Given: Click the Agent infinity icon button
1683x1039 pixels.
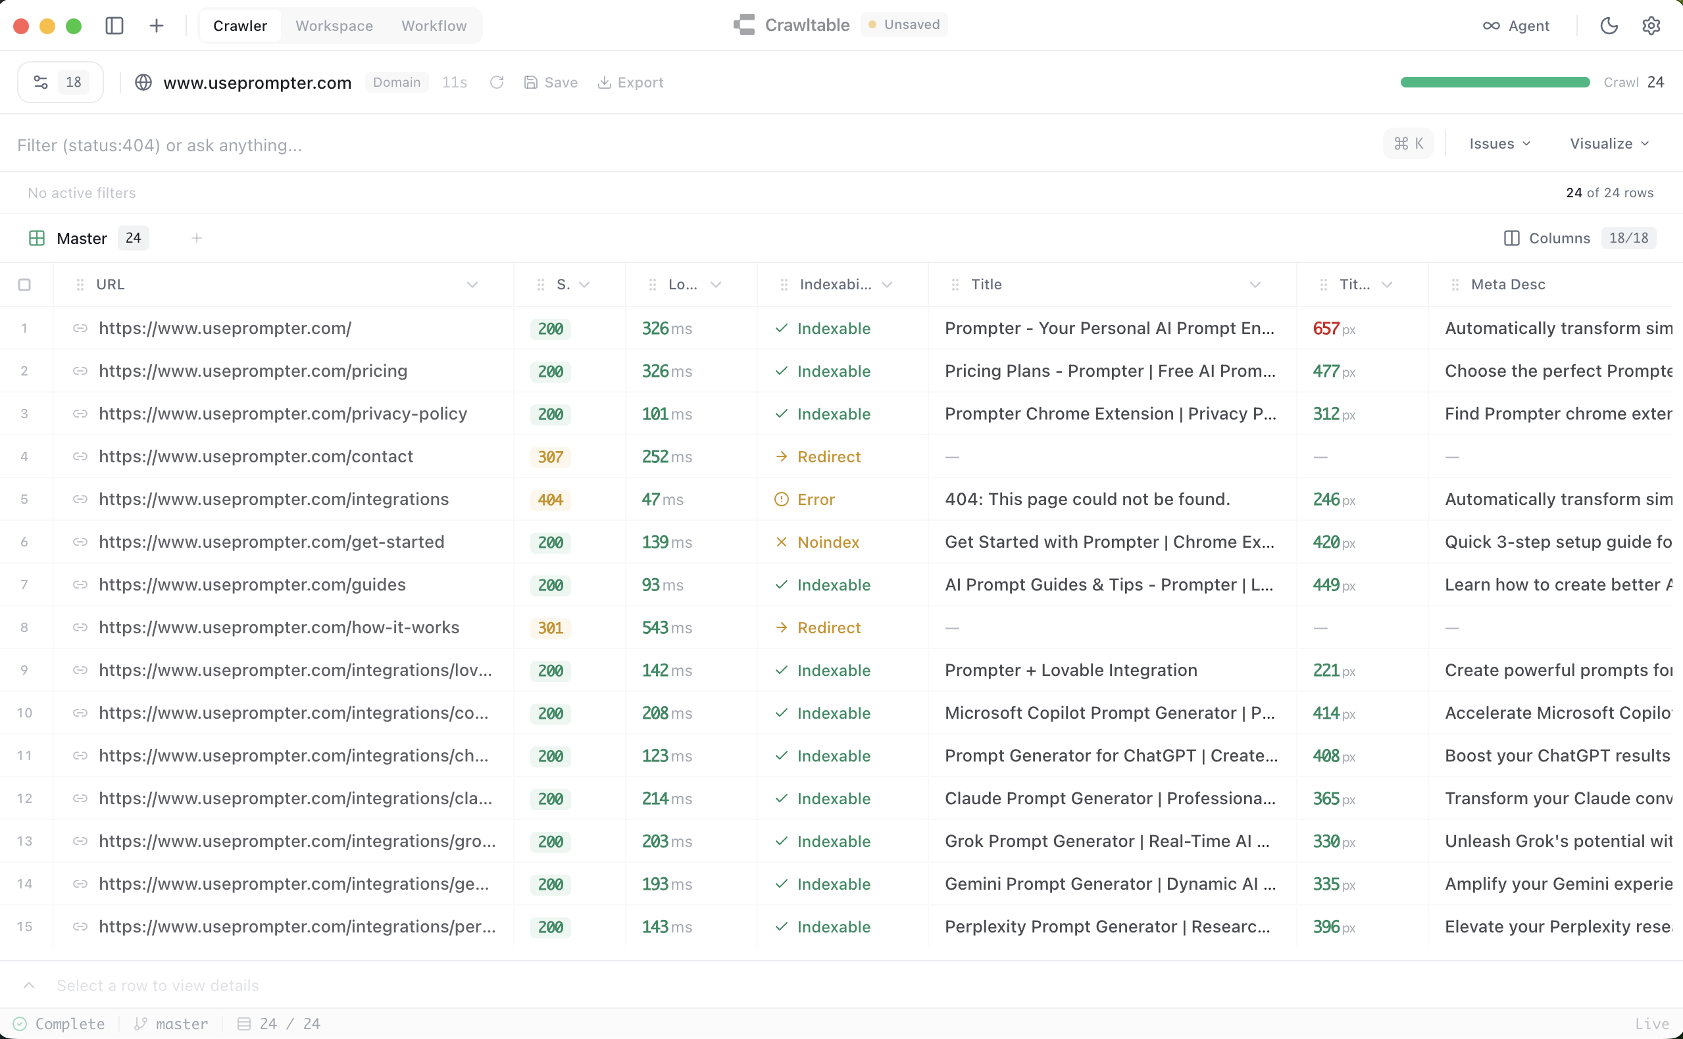Looking at the screenshot, I should click(x=1515, y=26).
